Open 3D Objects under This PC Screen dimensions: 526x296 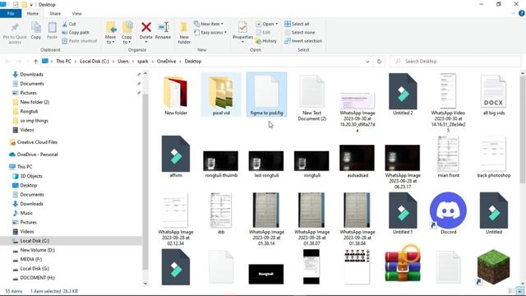tap(31, 176)
